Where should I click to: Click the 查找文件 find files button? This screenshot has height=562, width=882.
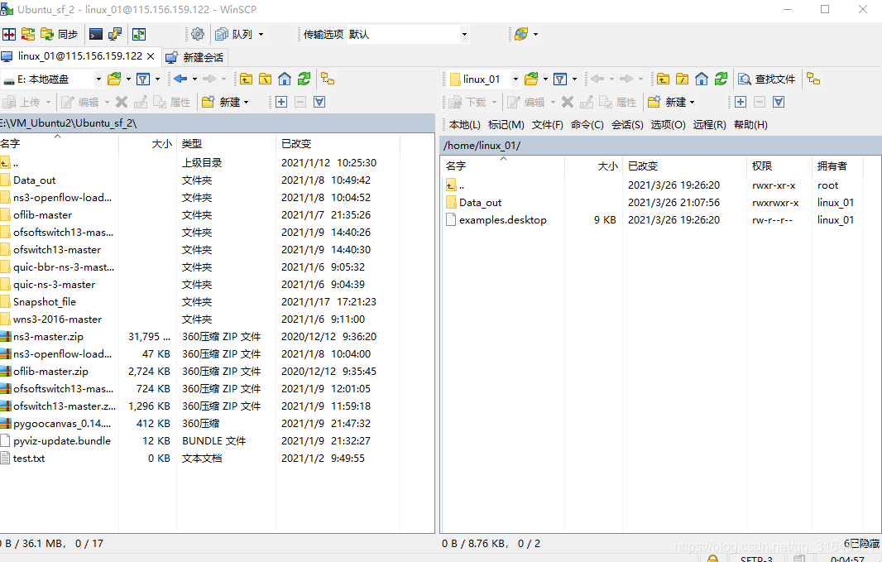click(767, 79)
